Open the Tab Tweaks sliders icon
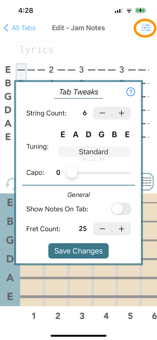 [x=145, y=28]
